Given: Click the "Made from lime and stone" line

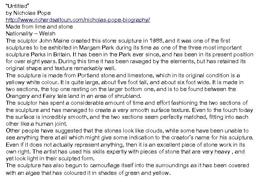Looking at the screenshot, I should [39, 26].
